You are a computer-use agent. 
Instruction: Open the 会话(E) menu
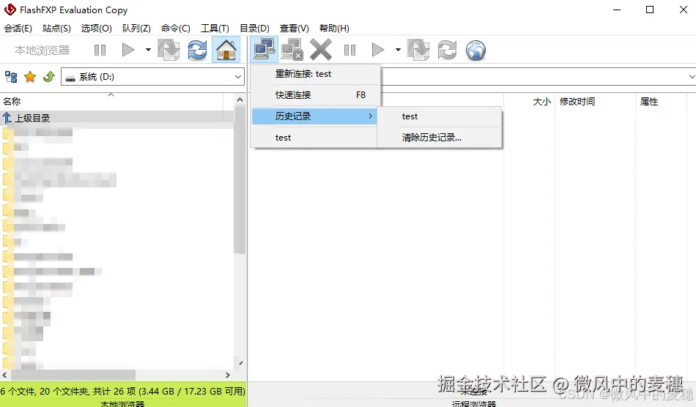tap(18, 29)
